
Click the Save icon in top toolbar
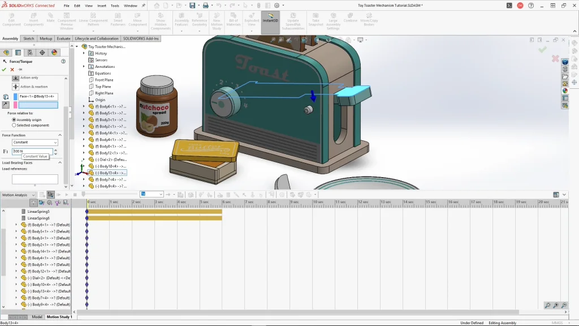pyautogui.click(x=192, y=6)
